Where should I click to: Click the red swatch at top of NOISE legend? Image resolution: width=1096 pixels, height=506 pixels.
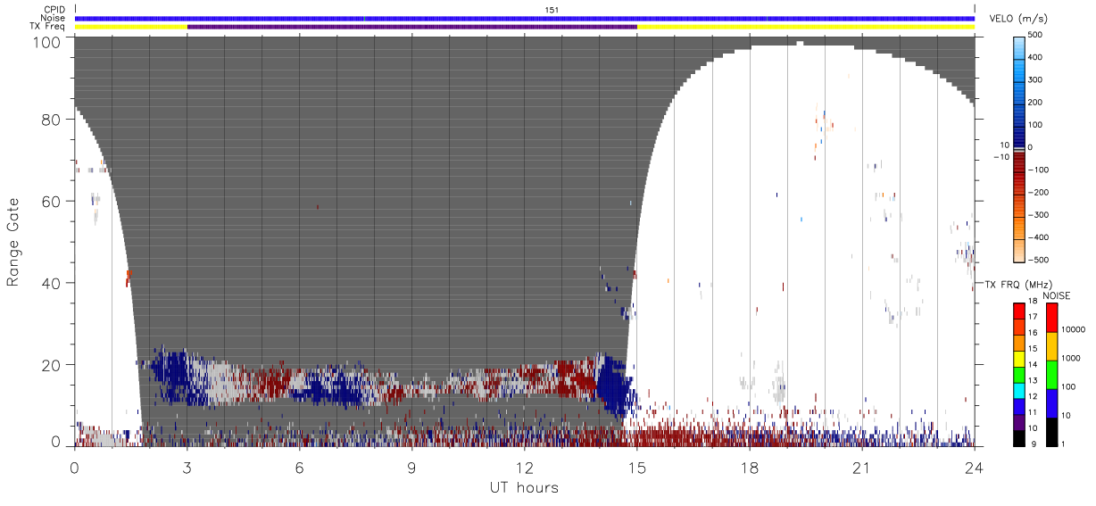1051,318
